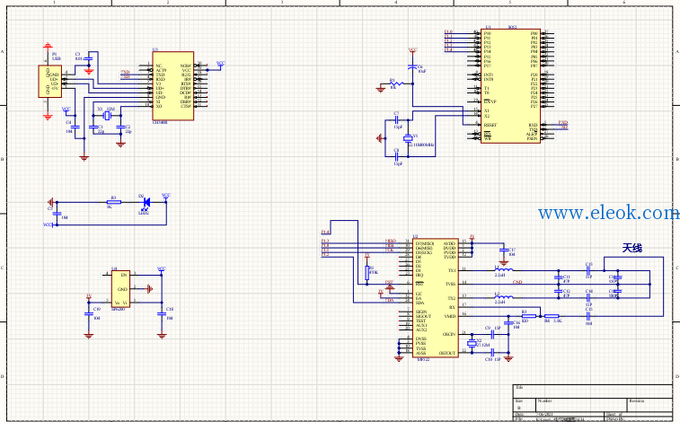
Task: Select electrolytic capacitor C6 10uF
Action: tap(412, 67)
